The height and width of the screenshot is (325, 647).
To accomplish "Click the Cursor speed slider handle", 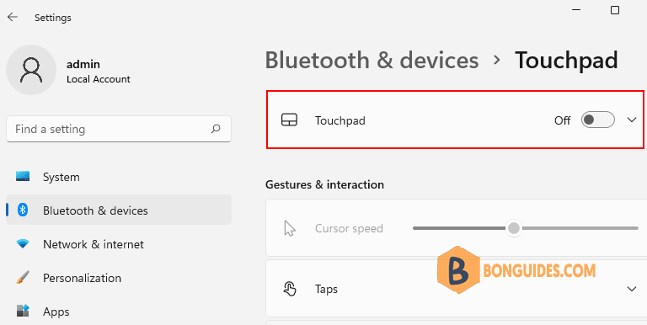I will pyautogui.click(x=514, y=228).
